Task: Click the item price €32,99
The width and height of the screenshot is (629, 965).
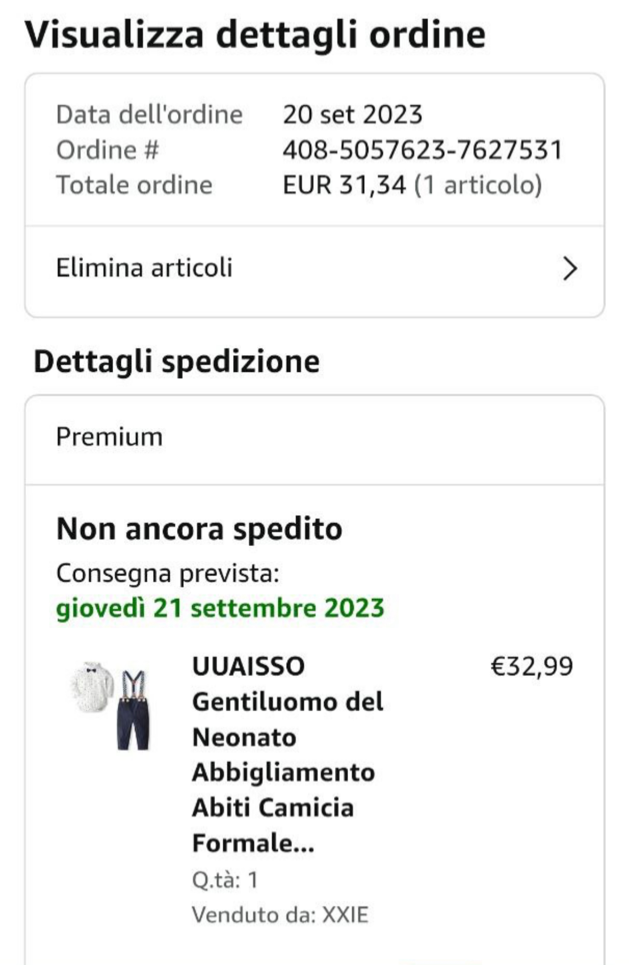Action: point(531,666)
